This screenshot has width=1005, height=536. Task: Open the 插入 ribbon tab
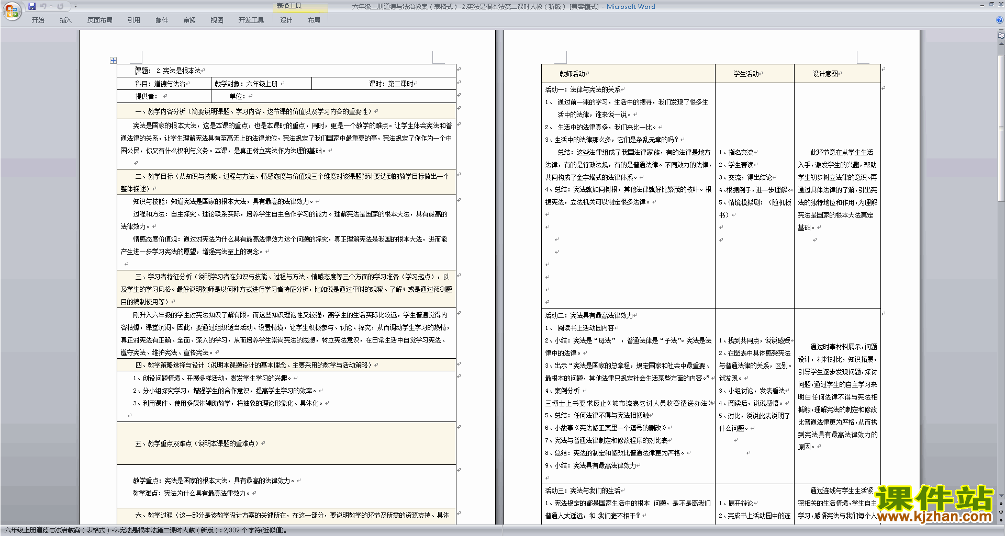click(65, 20)
